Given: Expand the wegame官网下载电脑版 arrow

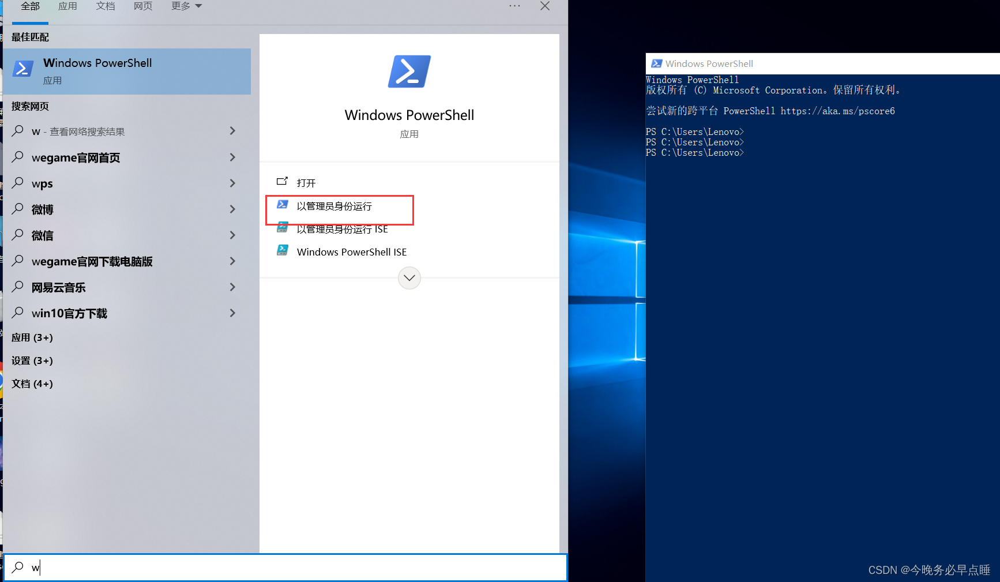Looking at the screenshot, I should [232, 261].
